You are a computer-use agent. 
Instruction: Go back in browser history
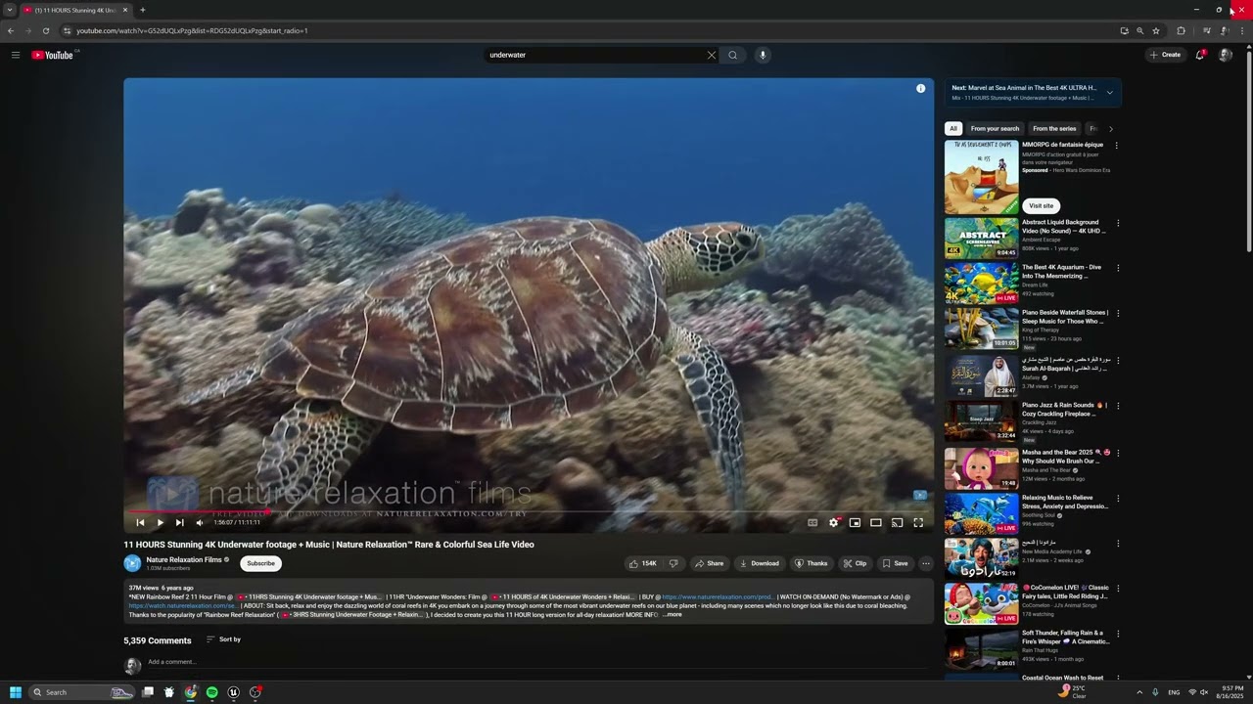pos(11,30)
